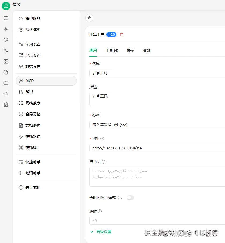Image resolution: width=225 pixels, height=243 pixels.
Task: Switch to the 资源 tab
Action: click(x=147, y=50)
